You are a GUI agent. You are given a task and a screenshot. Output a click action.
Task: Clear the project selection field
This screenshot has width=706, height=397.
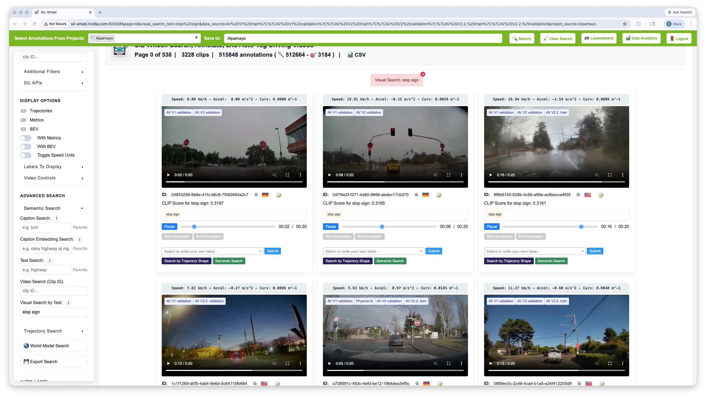196,38
